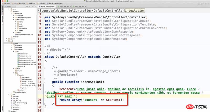Select the config folder in tree
Image resolution: width=210 pixels, height=112 pixels.
point(20,22)
